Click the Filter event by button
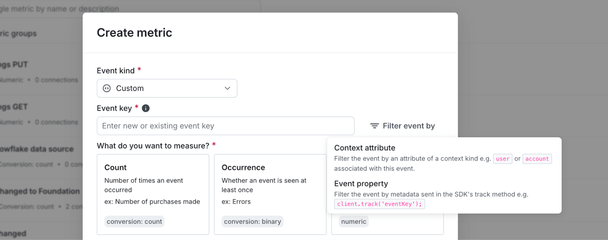 [402, 126]
